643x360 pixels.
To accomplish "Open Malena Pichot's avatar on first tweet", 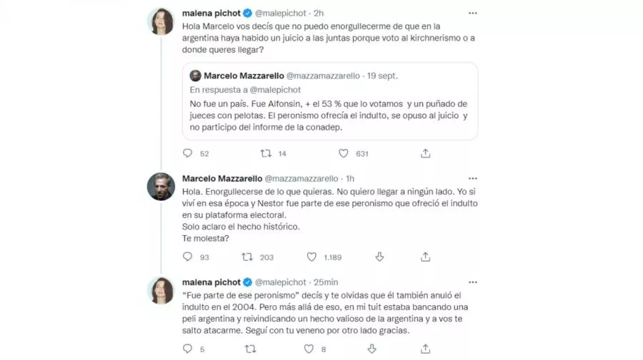I will pos(161,21).
